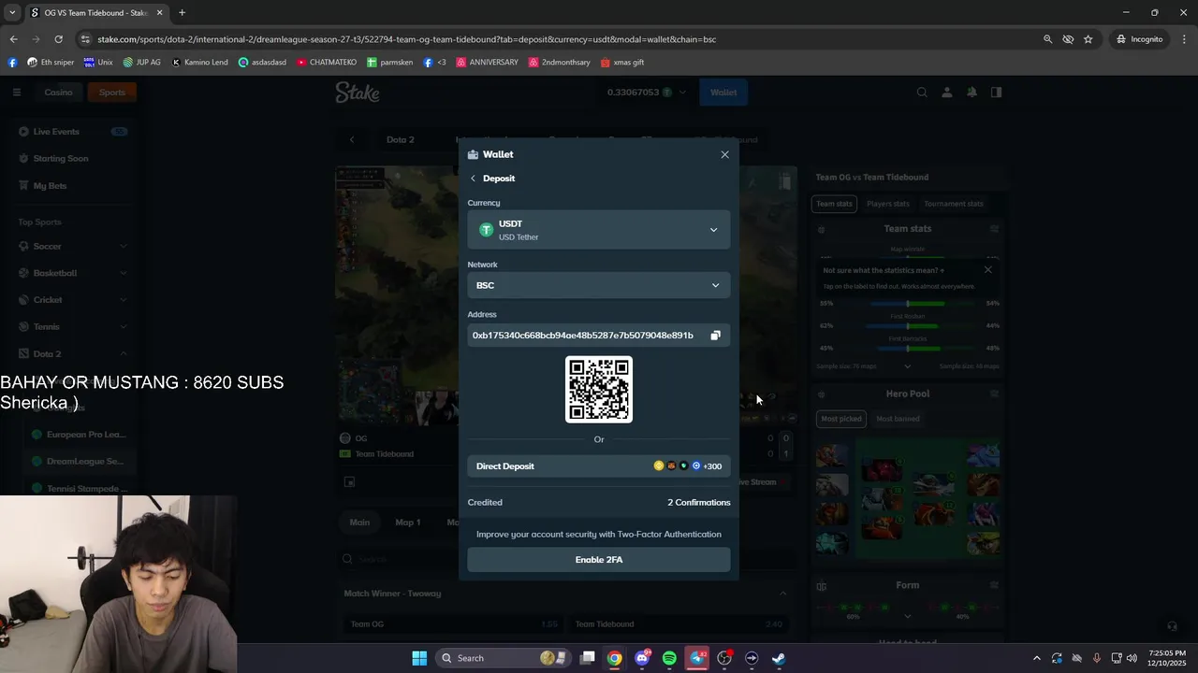1198x673 pixels.
Task: Open user profile icon
Action: coord(947,93)
